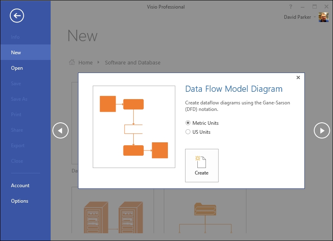Click David Parker's account picture
Image resolution: width=333 pixels, height=241 pixels.
(323, 17)
